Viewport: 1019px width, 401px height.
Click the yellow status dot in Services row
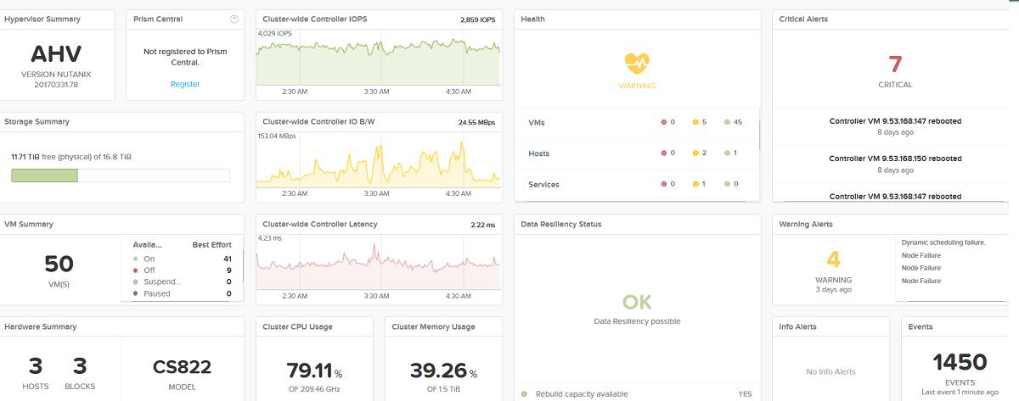coord(695,184)
